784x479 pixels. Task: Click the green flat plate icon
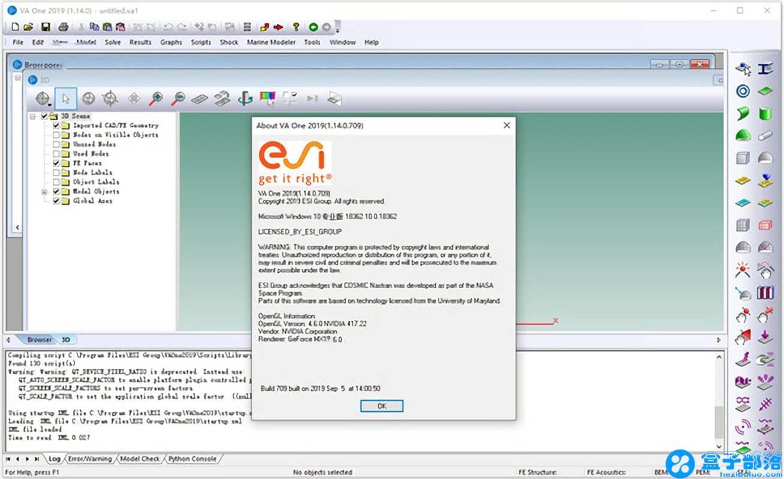tap(765, 91)
